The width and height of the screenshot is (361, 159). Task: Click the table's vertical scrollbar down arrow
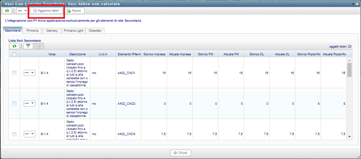point(350,137)
